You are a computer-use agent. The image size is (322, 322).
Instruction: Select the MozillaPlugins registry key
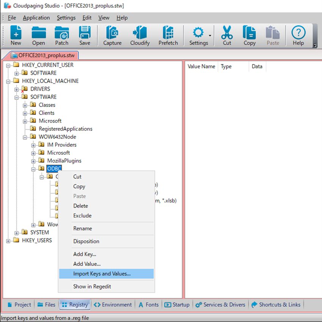(64, 161)
